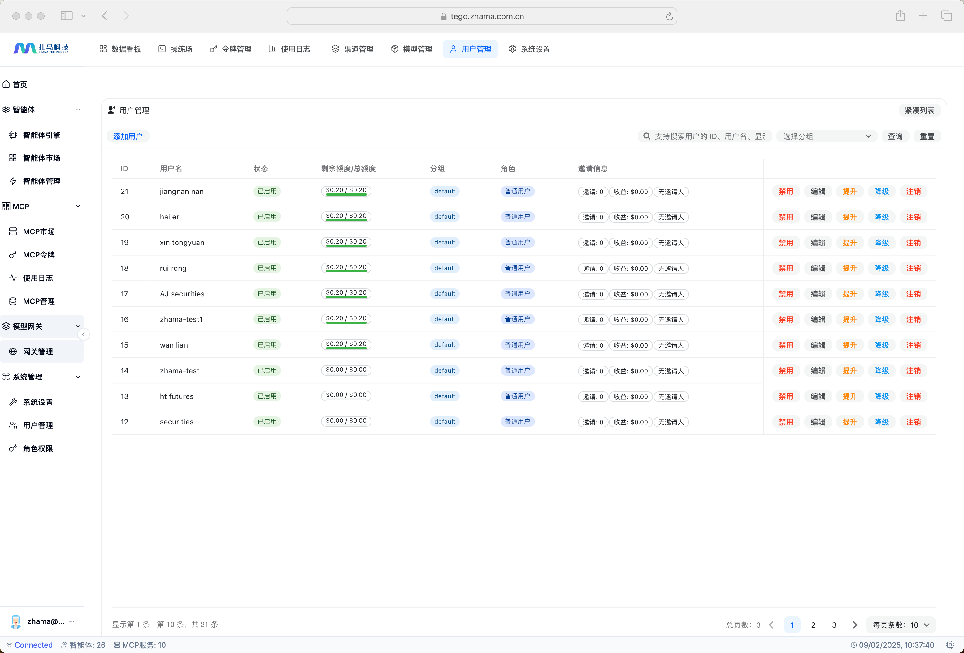Toggle the 紧凑列表 compact list view
Screen dimensions: 964x653
[x=919, y=110]
